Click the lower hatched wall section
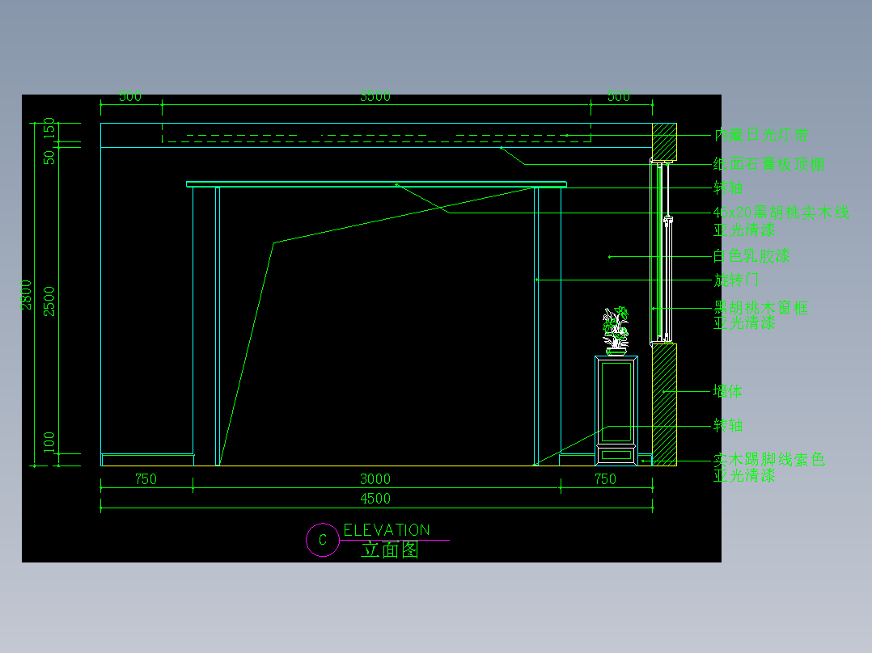872x653 pixels. (665, 405)
